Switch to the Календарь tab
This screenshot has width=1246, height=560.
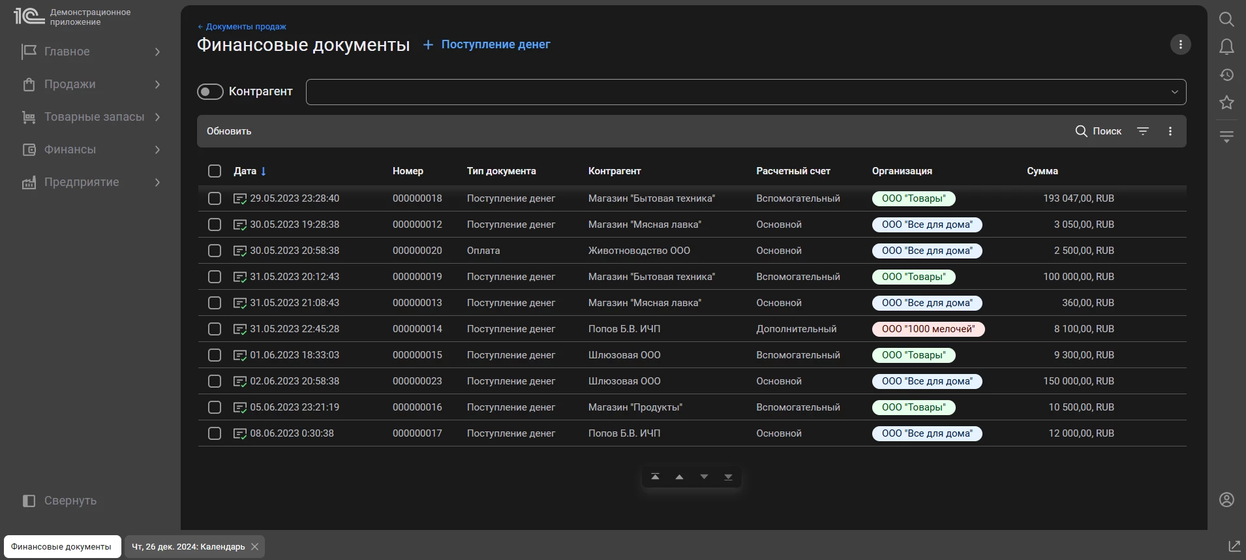click(x=188, y=547)
